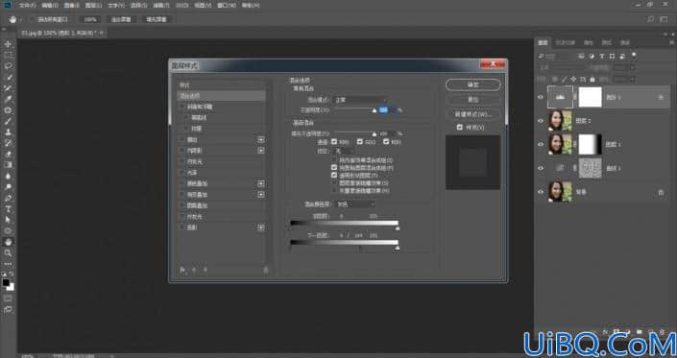Select the Gradient tool
The width and height of the screenshot is (677, 358).
pyautogui.click(x=8, y=165)
